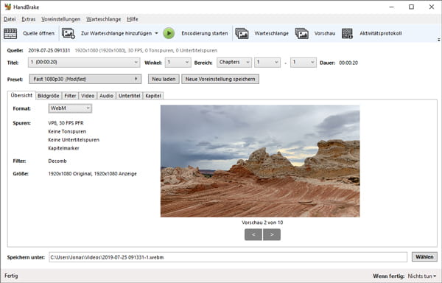This screenshot has width=442, height=283.
Task: Click the Vorschau preview icon
Action: tap(301, 33)
